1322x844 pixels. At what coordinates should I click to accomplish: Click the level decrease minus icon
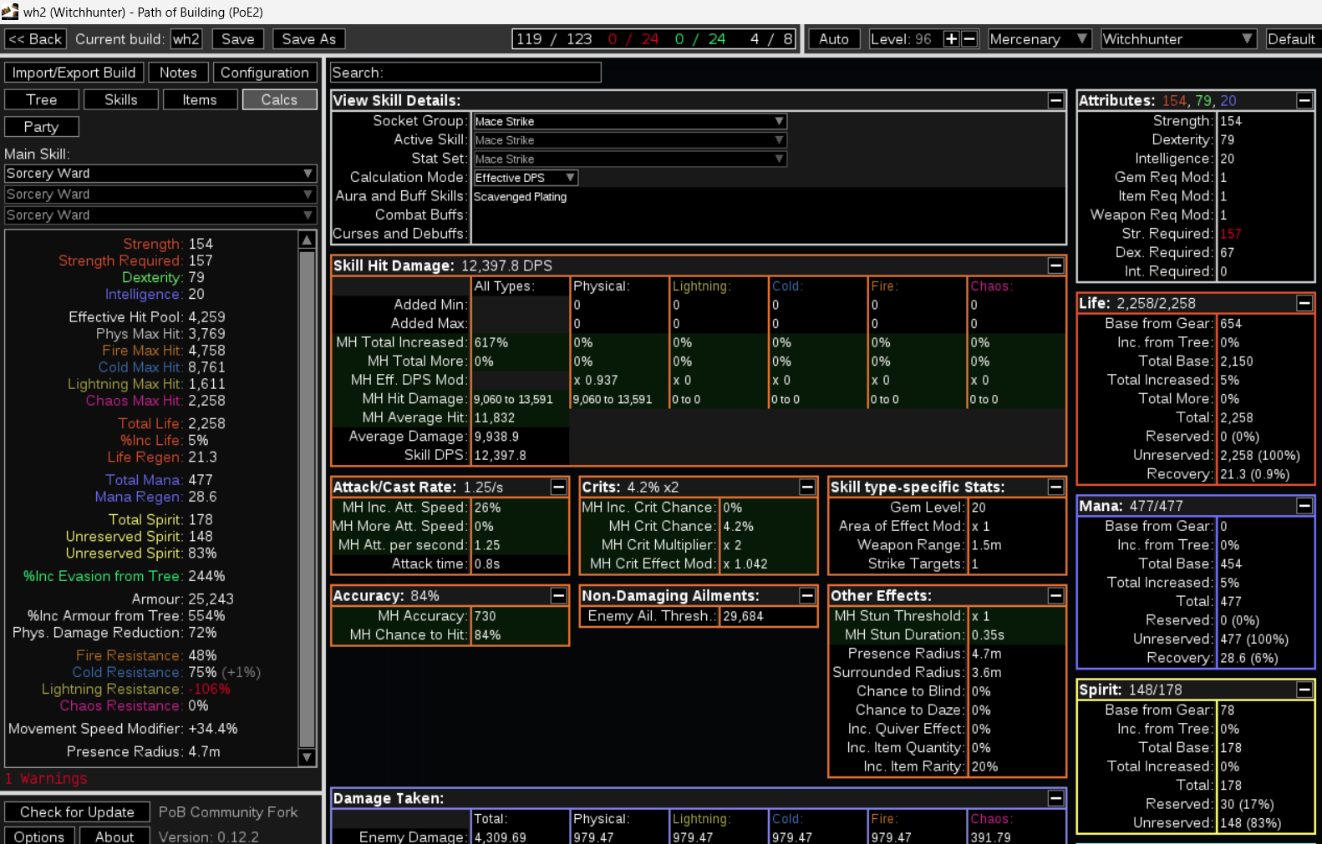click(x=969, y=39)
